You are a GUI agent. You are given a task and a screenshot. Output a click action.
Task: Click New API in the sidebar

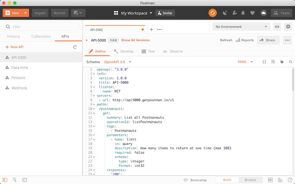[14, 47]
